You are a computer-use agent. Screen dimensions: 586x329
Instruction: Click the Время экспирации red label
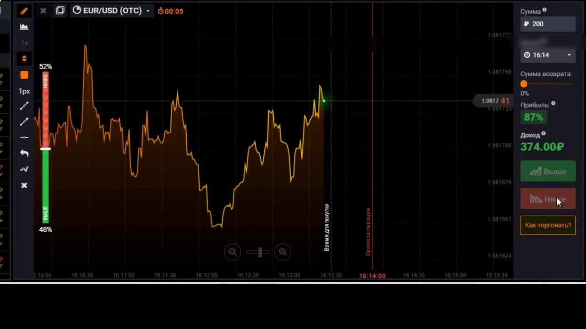368,232
